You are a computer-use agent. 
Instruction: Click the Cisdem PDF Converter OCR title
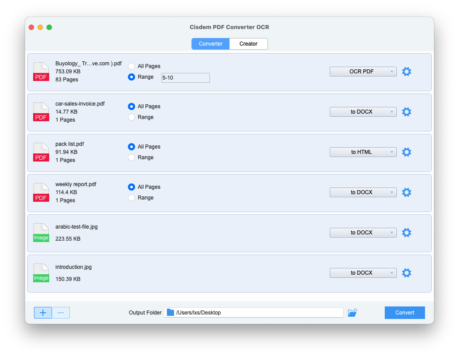coord(229,27)
